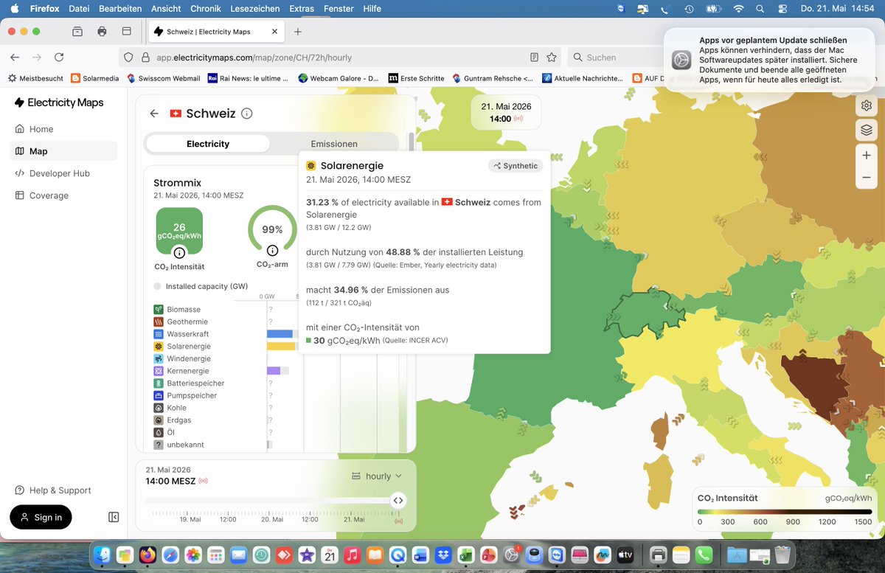Open the Solarmedia bookmark

94,78
